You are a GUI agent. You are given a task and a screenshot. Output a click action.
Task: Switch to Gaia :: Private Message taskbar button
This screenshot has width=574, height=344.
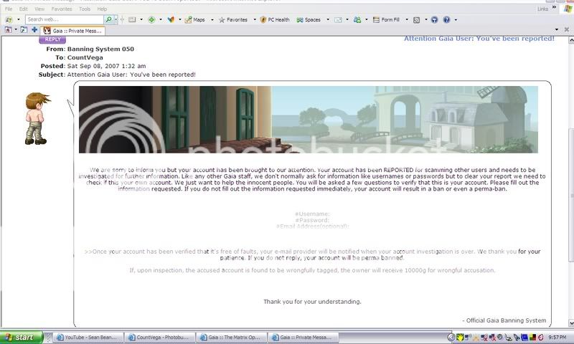(302, 338)
